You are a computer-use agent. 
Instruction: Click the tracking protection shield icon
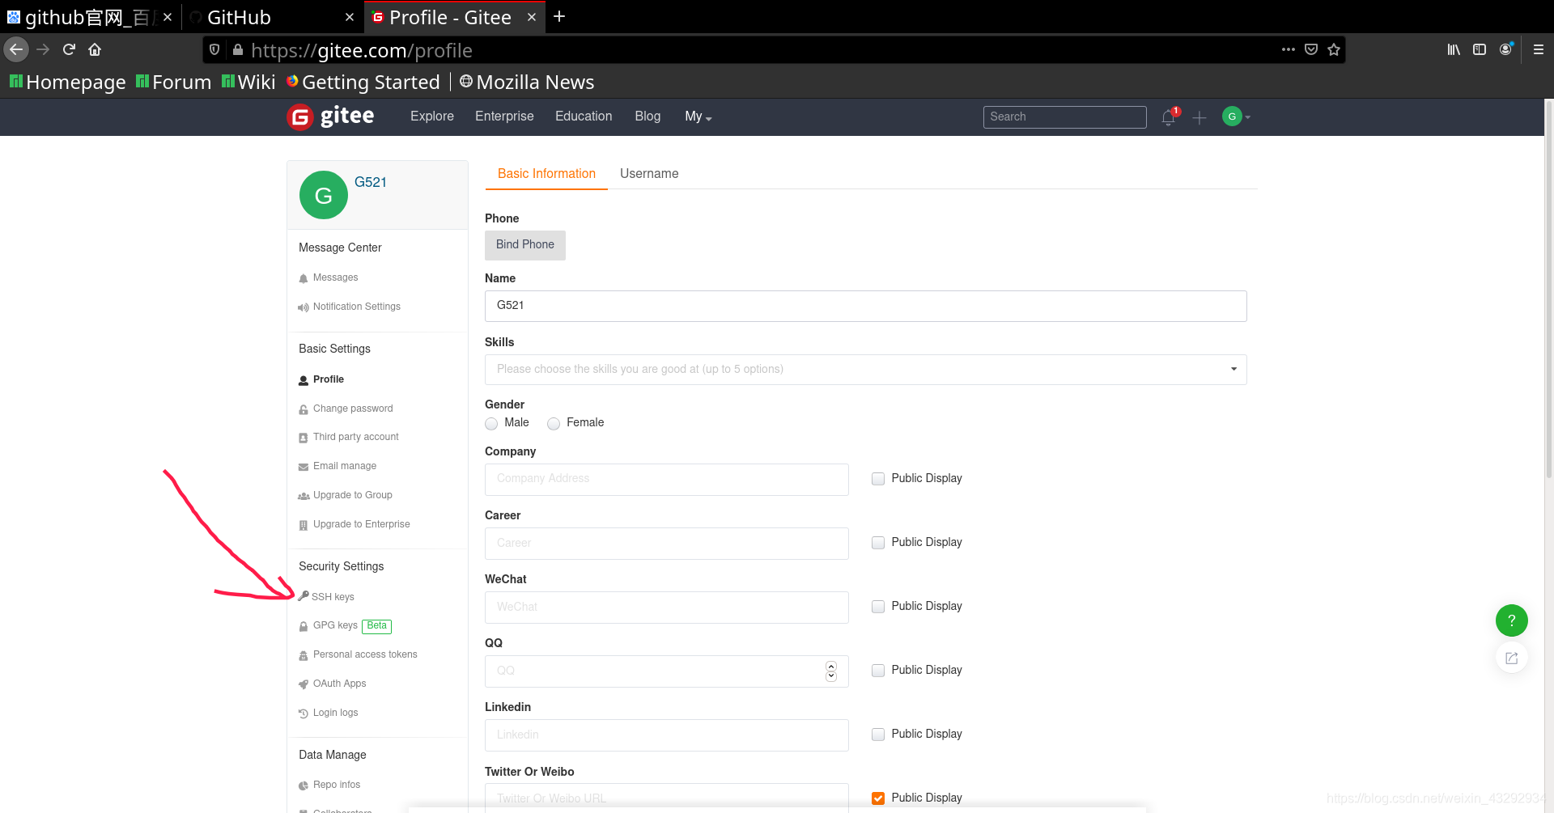(214, 49)
